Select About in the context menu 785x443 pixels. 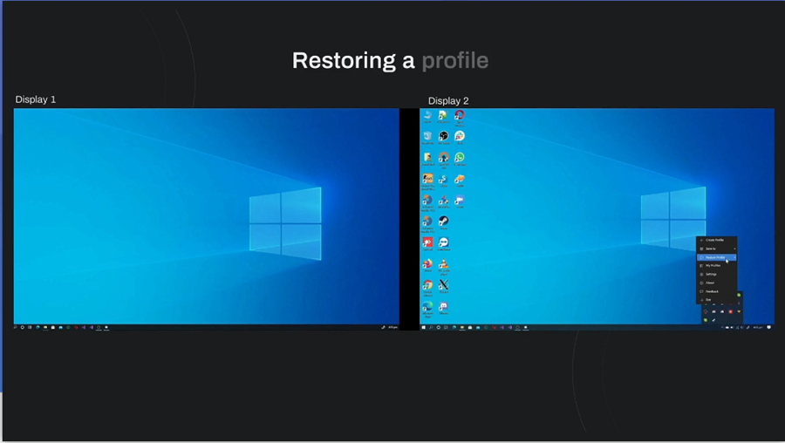pyautogui.click(x=716, y=283)
